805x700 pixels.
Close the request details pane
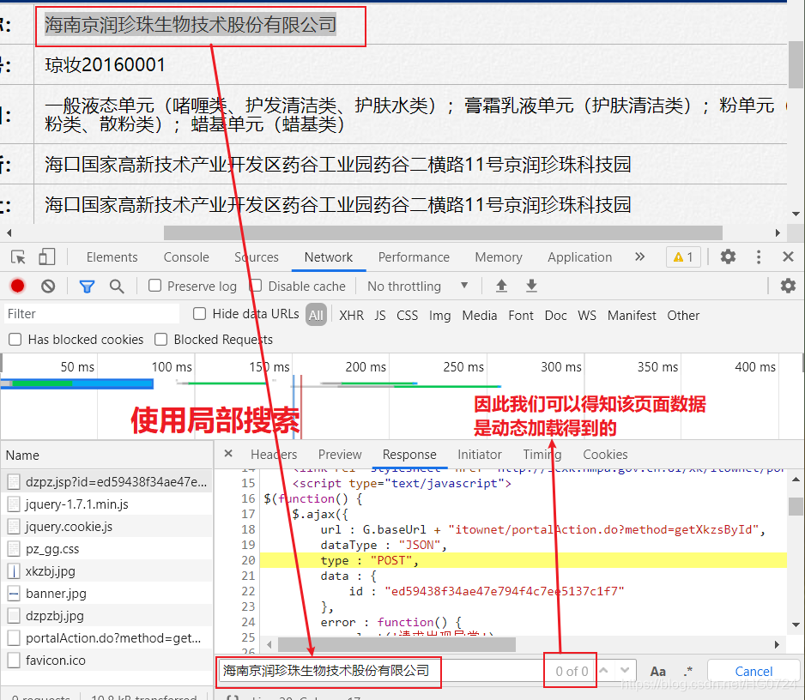[228, 454]
